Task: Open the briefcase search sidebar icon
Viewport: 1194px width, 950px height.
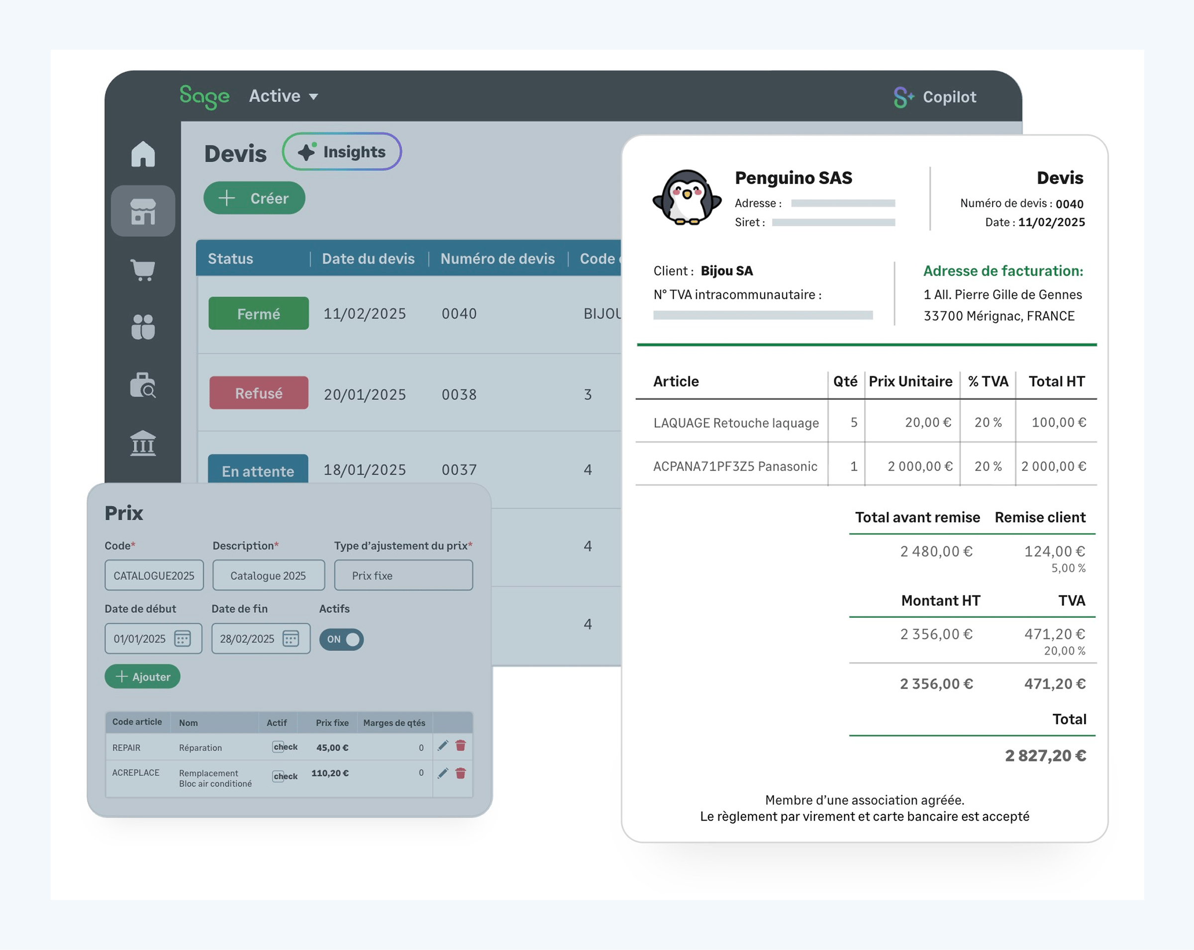Action: point(143,385)
